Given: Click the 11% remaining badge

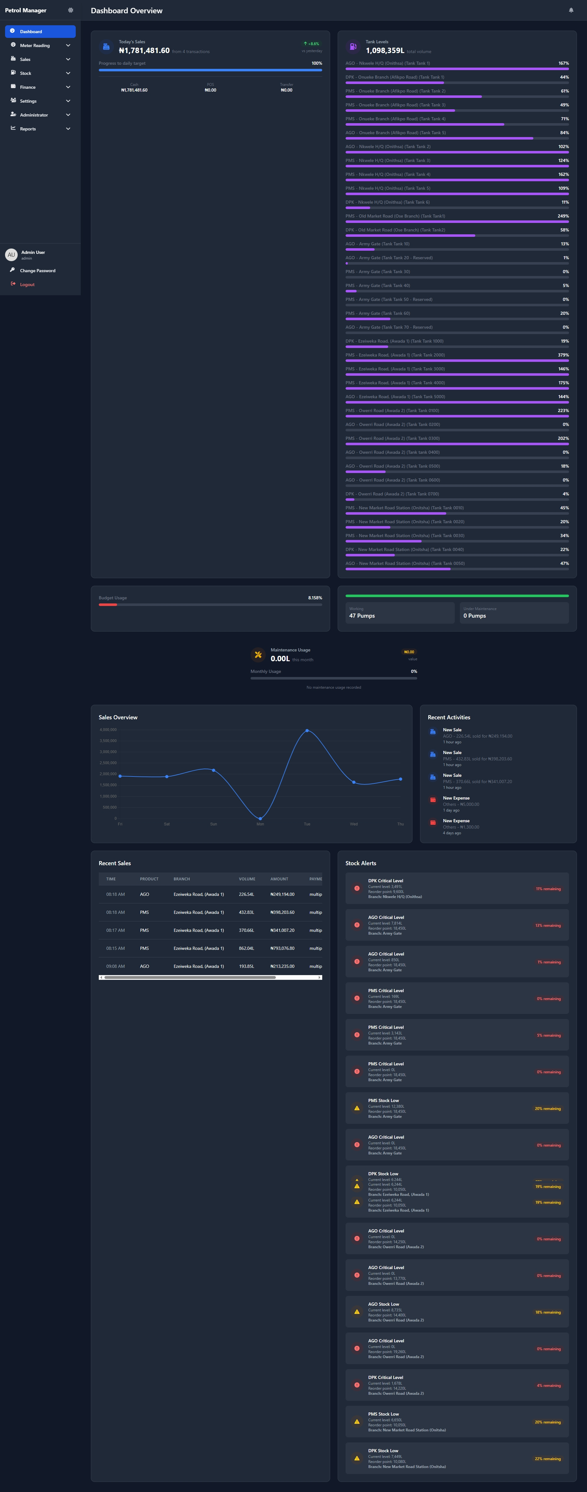Looking at the screenshot, I should pyautogui.click(x=548, y=889).
